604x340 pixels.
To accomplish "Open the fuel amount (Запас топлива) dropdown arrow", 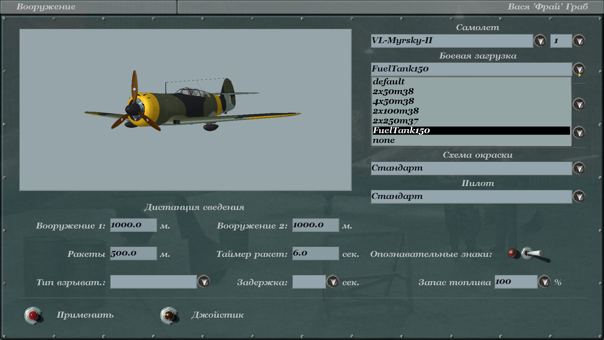I will [x=545, y=281].
